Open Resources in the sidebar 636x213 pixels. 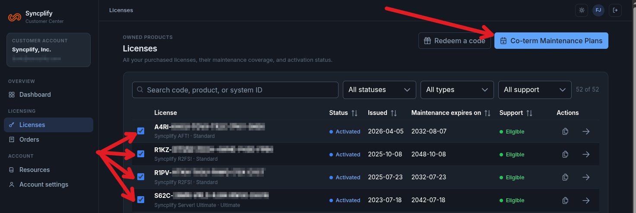coord(48,170)
